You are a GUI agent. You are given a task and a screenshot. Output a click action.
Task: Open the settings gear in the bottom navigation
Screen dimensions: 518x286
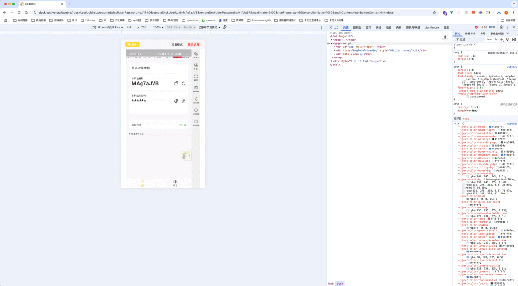point(175,183)
